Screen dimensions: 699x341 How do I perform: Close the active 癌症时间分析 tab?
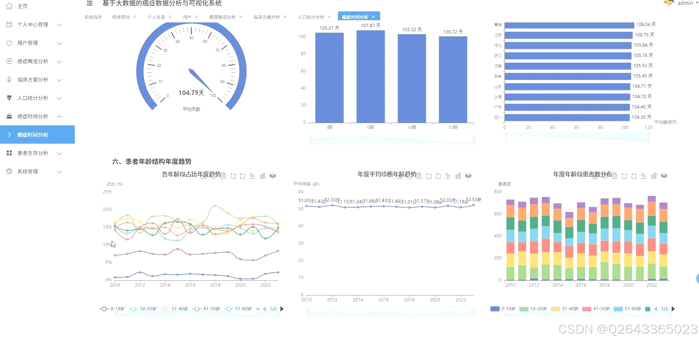pyautogui.click(x=373, y=17)
